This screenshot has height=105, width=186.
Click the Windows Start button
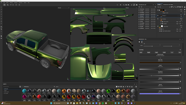51,103
